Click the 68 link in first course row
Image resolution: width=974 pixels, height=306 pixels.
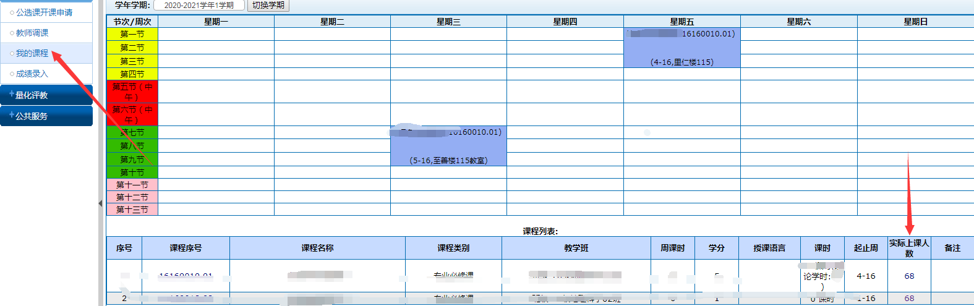(909, 276)
